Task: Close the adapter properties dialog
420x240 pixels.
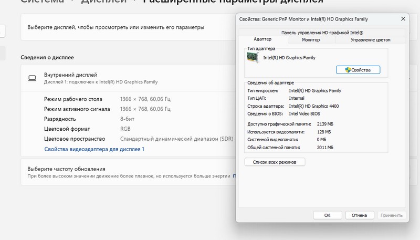Action: click(x=403, y=19)
